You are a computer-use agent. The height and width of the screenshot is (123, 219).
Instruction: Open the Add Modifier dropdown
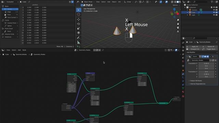coord(202,52)
